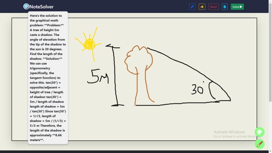Screen dimensions: 272x153
Task: Click the blue document notes icon
Action: (225, 7)
